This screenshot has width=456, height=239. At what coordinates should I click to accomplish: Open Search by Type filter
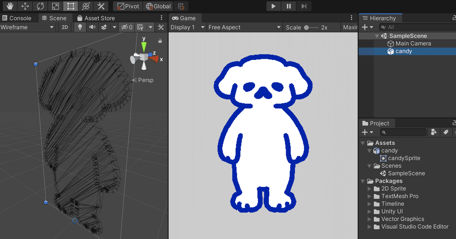(434, 132)
